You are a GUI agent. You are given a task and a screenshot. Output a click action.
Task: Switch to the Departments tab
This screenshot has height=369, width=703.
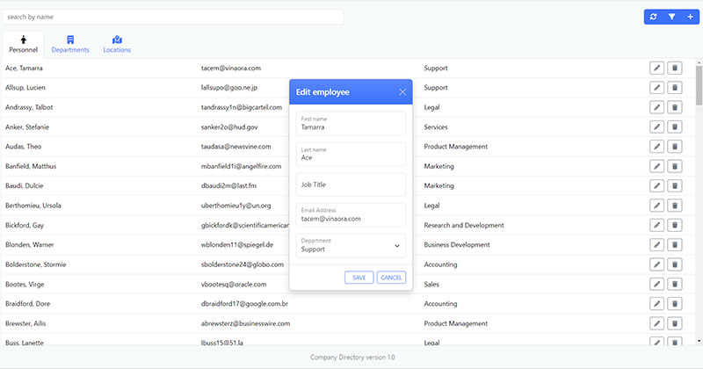point(70,45)
